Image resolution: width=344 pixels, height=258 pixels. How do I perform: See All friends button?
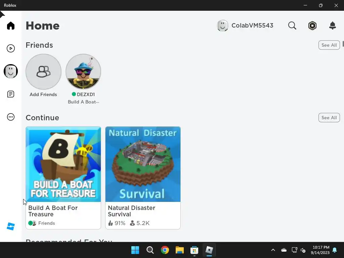click(x=329, y=45)
